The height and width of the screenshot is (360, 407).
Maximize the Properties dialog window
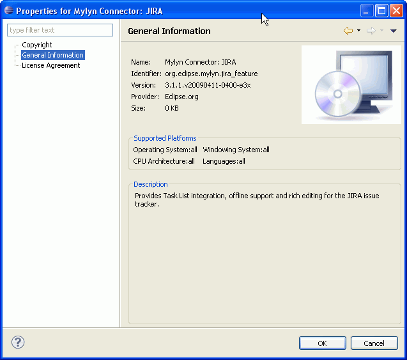381,11
